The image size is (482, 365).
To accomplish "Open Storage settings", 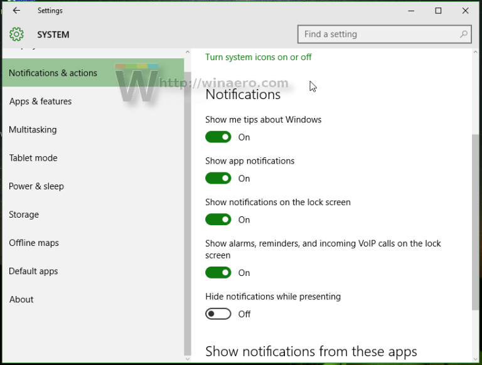I will (x=93, y=214).
